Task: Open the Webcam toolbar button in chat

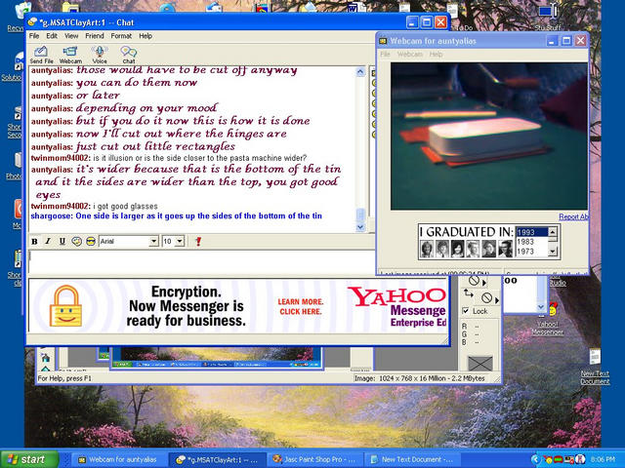Action: pos(70,55)
